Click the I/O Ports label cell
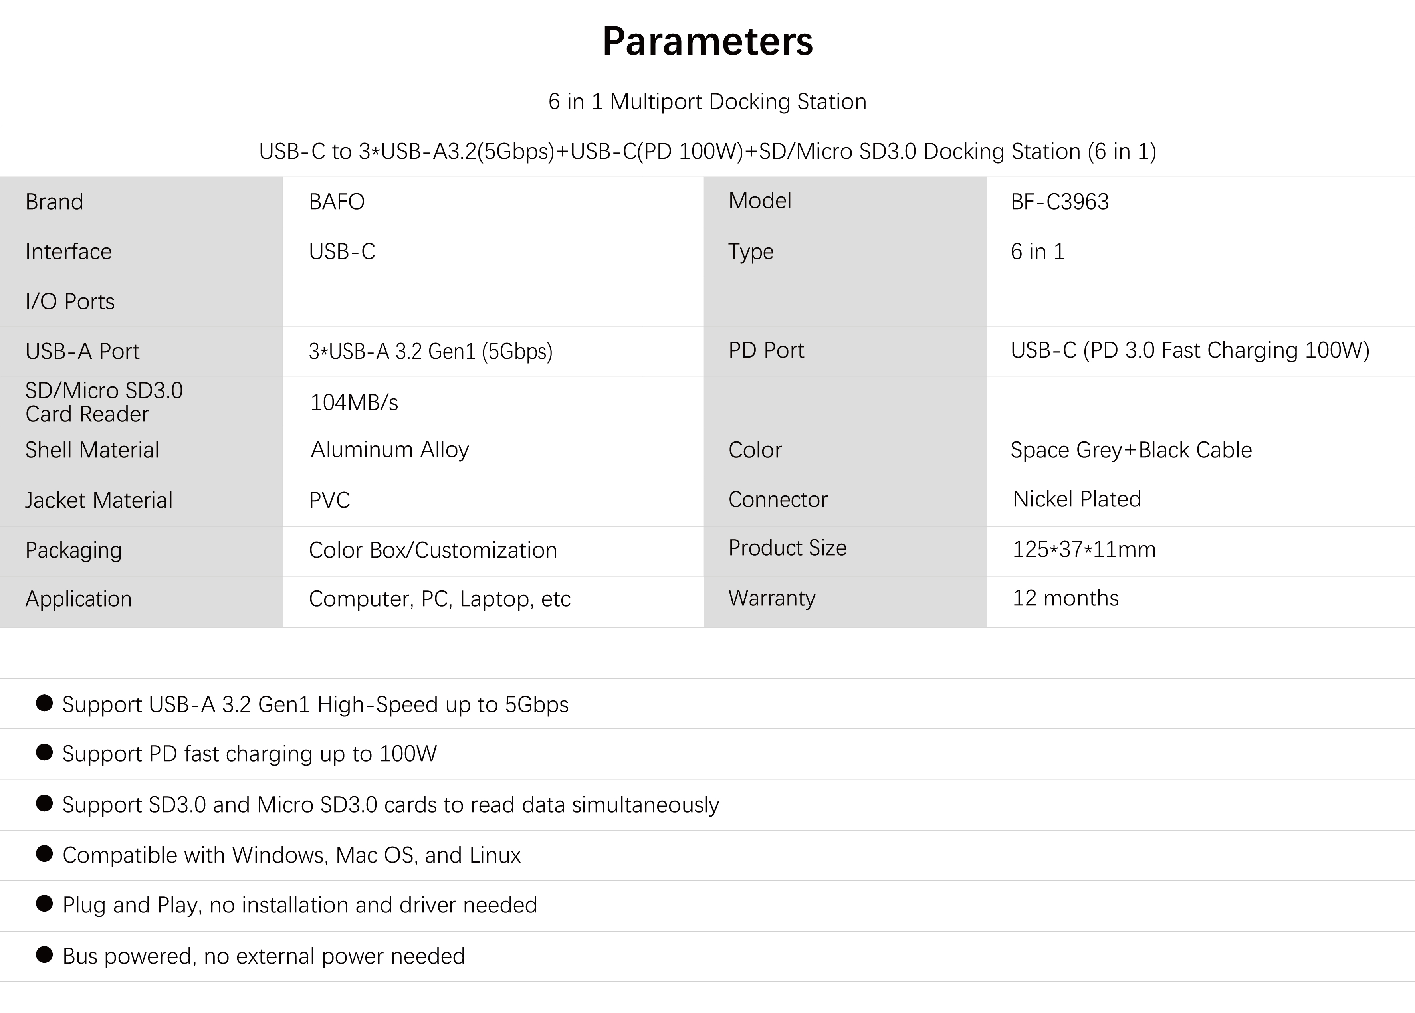The height and width of the screenshot is (1013, 1415). click(x=70, y=301)
